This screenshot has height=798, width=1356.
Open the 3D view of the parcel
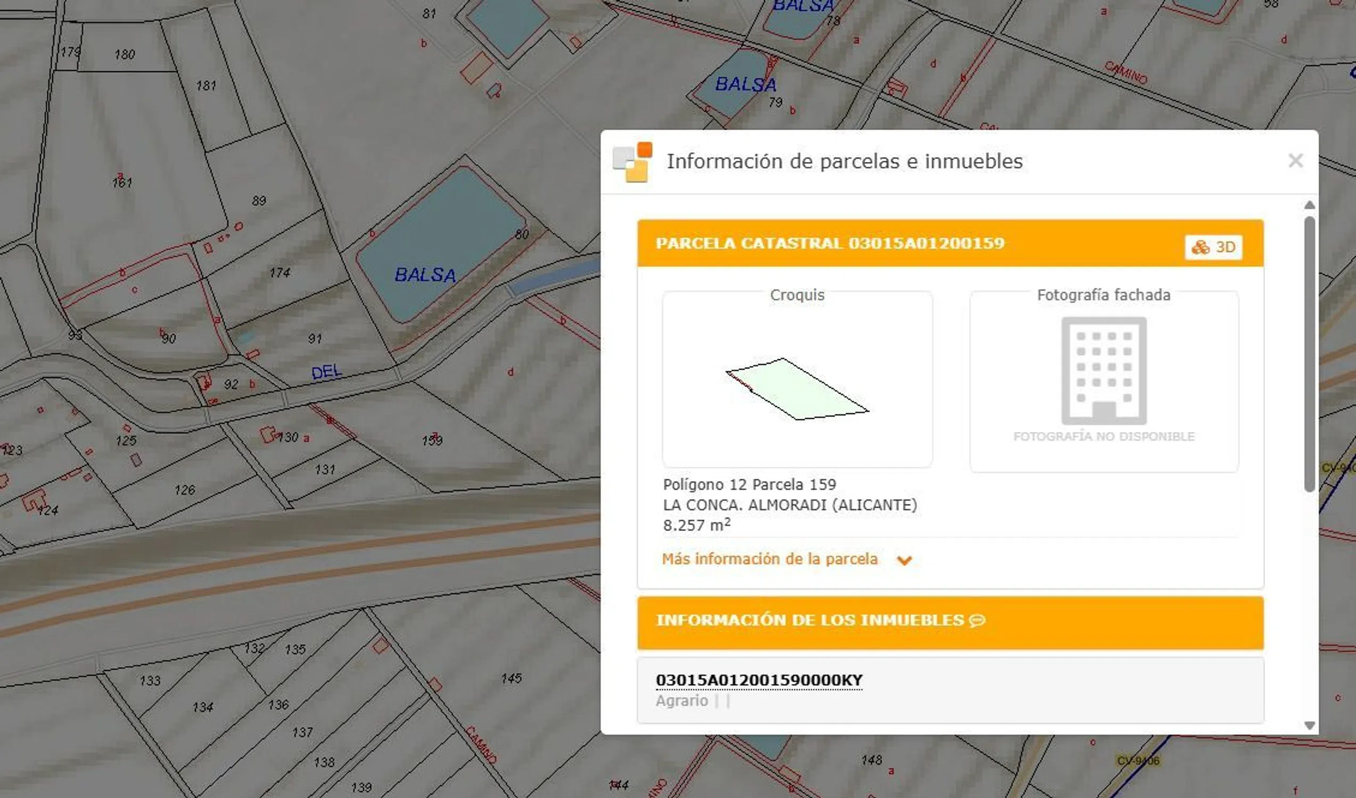click(1213, 247)
